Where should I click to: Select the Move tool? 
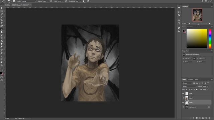pos(2,8)
